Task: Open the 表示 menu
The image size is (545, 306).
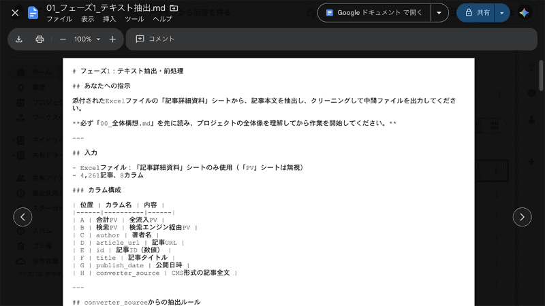Action: point(88,19)
